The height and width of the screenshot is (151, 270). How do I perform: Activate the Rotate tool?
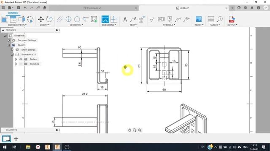[49, 19]
